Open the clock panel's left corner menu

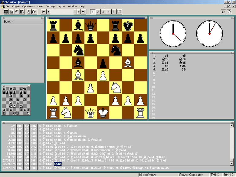pos(151,18)
